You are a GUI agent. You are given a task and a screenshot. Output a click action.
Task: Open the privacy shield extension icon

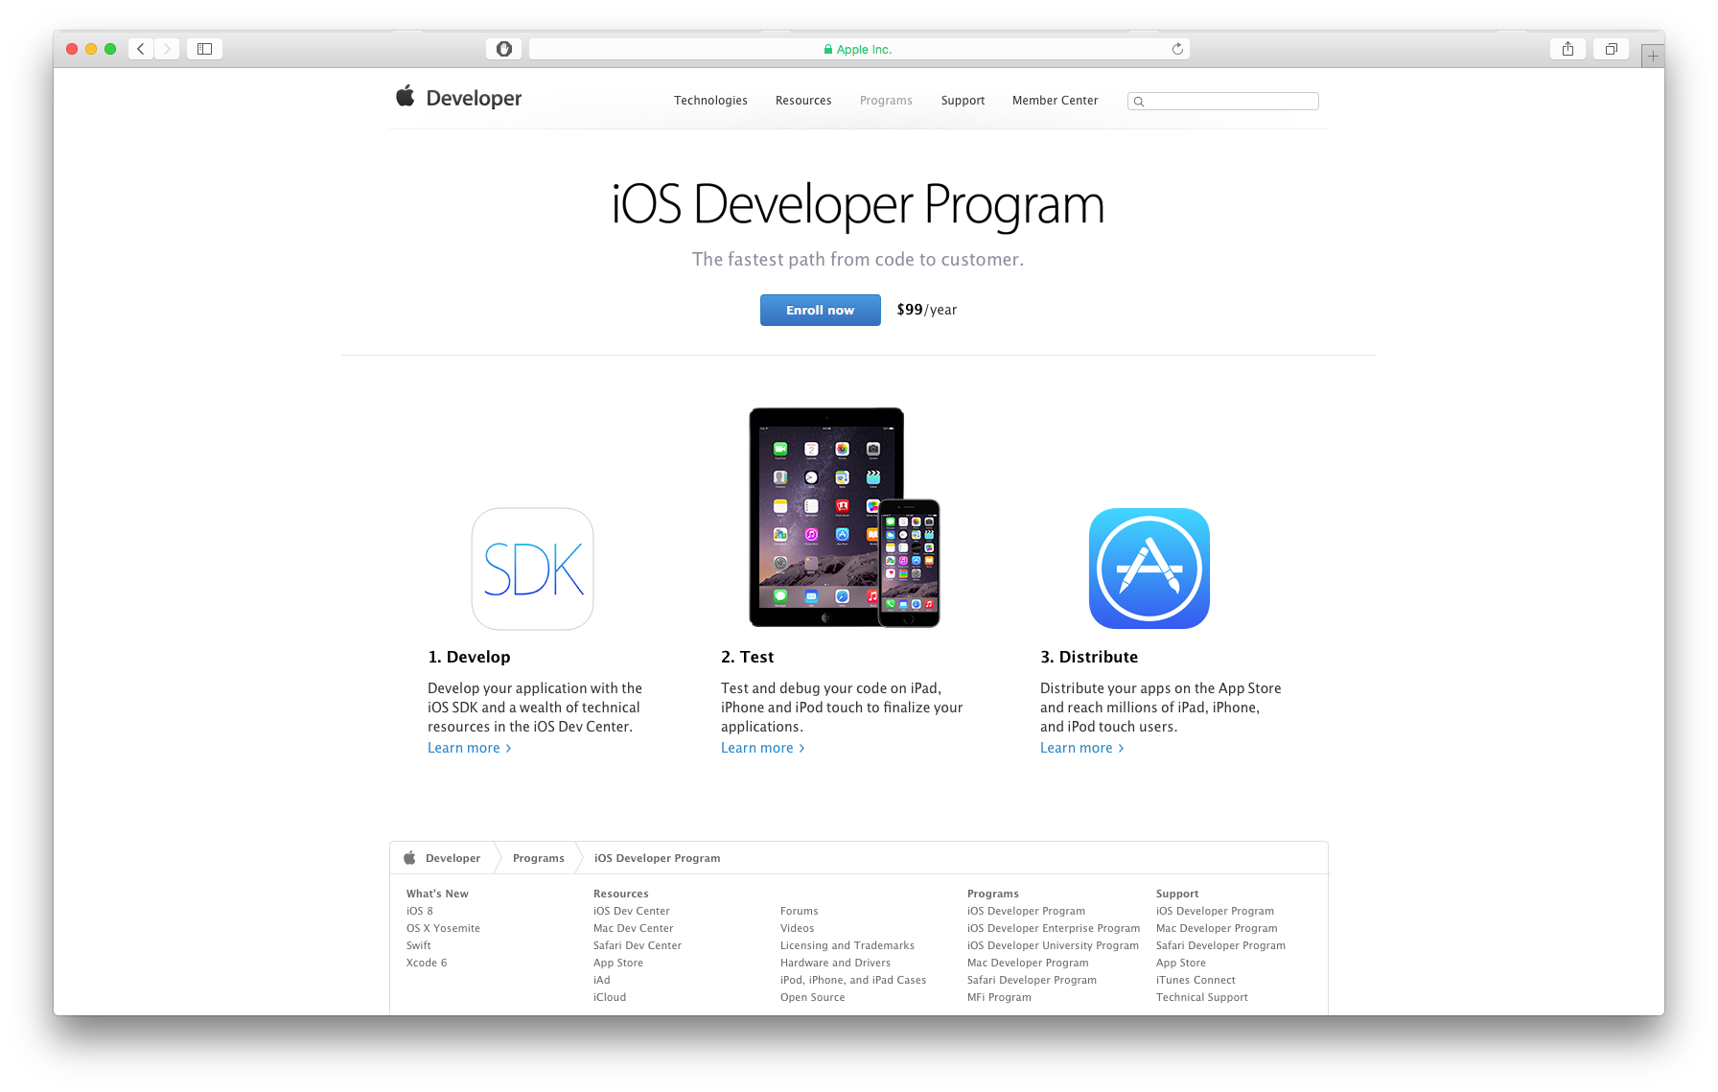pyautogui.click(x=504, y=49)
